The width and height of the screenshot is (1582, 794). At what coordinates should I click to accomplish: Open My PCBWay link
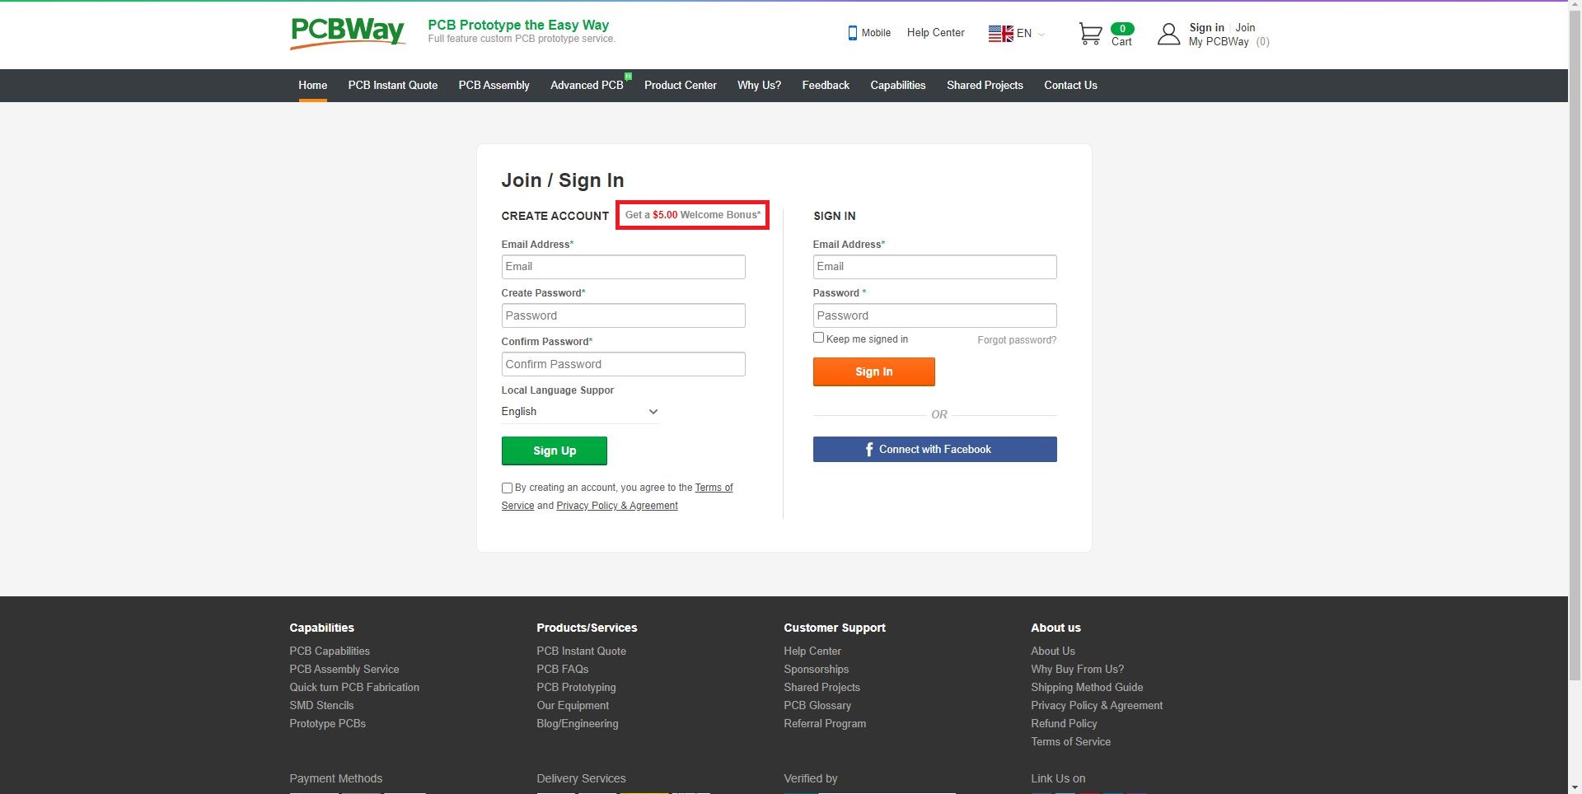click(x=1219, y=42)
